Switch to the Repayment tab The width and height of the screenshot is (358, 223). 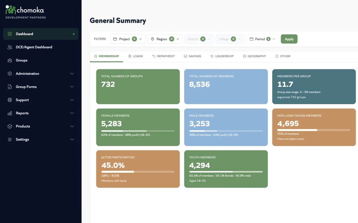[163, 56]
